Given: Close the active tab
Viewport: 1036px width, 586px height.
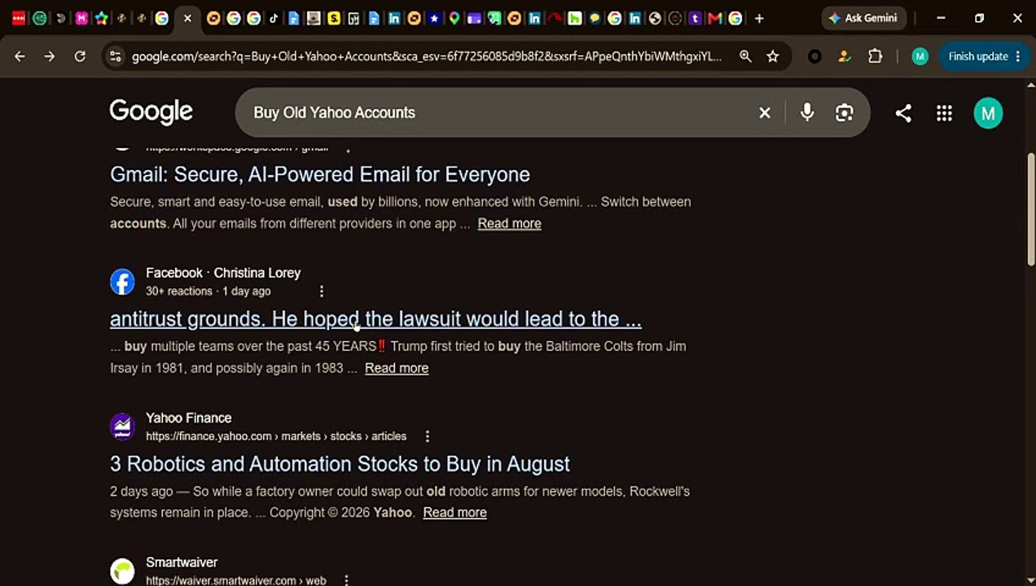Looking at the screenshot, I should (187, 18).
